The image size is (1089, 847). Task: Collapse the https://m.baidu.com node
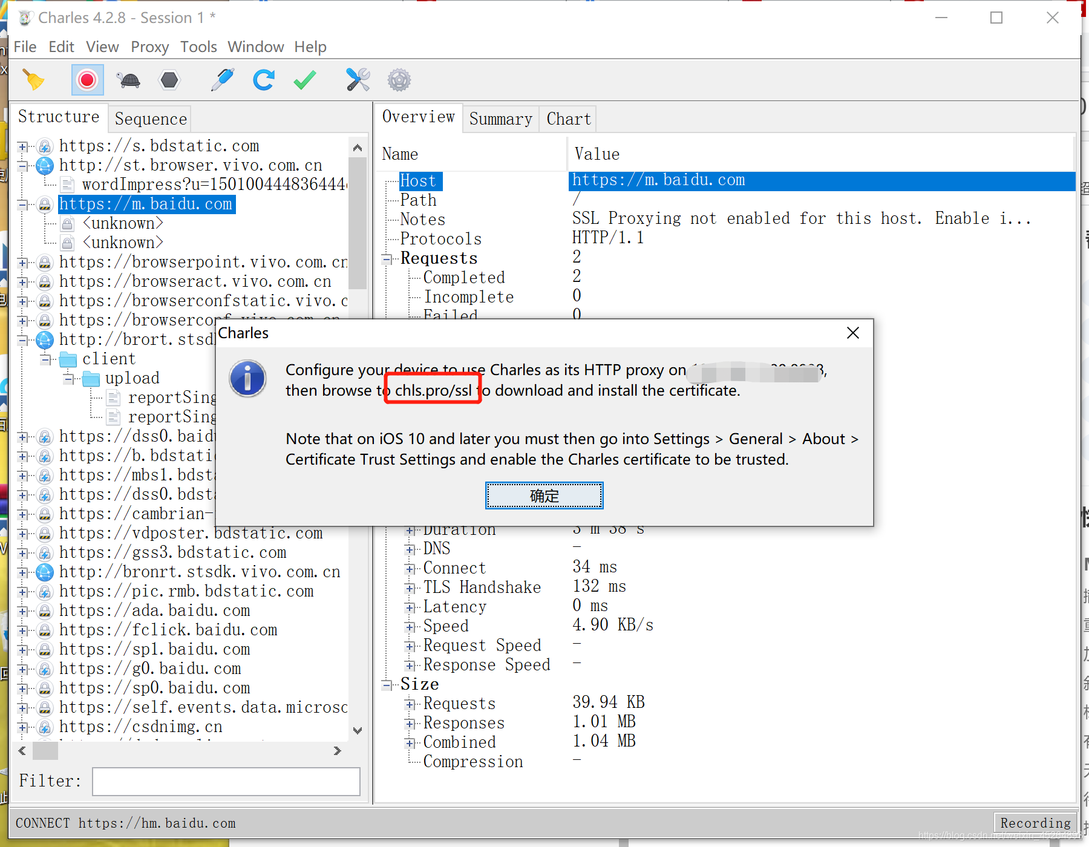pyautogui.click(x=22, y=204)
